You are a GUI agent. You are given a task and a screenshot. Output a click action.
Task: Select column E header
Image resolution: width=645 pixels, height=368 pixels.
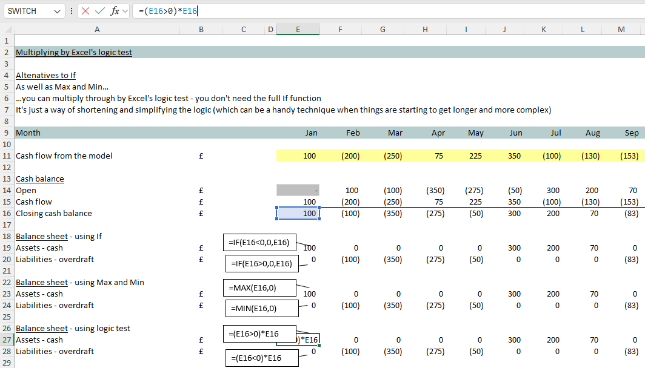298,29
